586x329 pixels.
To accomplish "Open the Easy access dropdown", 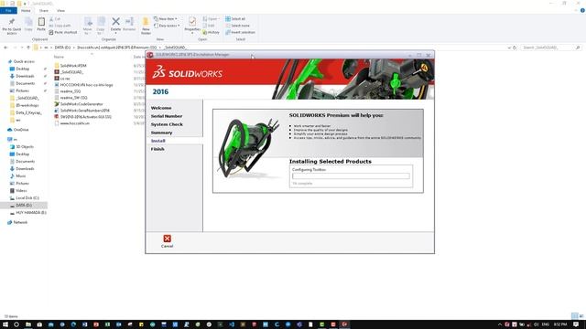I will 167,26.
